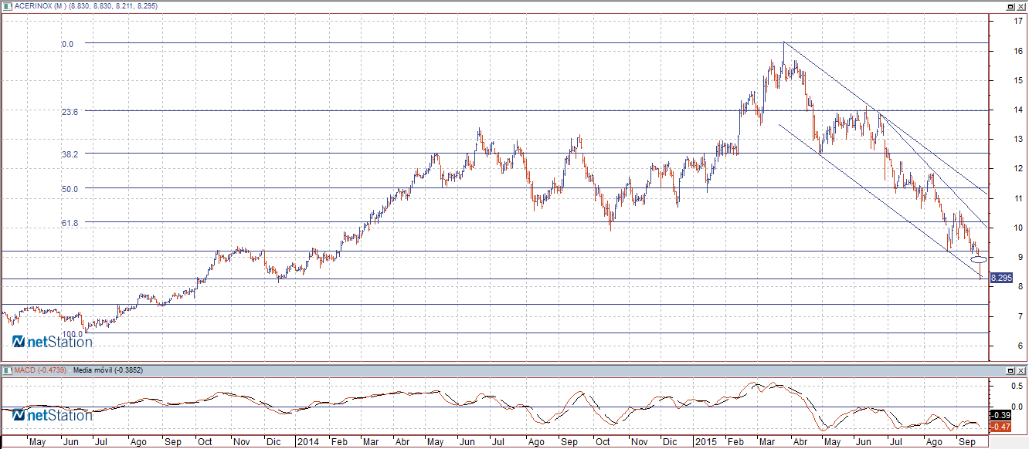1029x449 pixels.
Task: Click the MACD (-0.4739) legend label
Action: click(41, 370)
